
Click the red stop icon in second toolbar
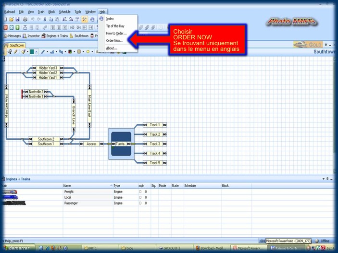click(x=5, y=27)
